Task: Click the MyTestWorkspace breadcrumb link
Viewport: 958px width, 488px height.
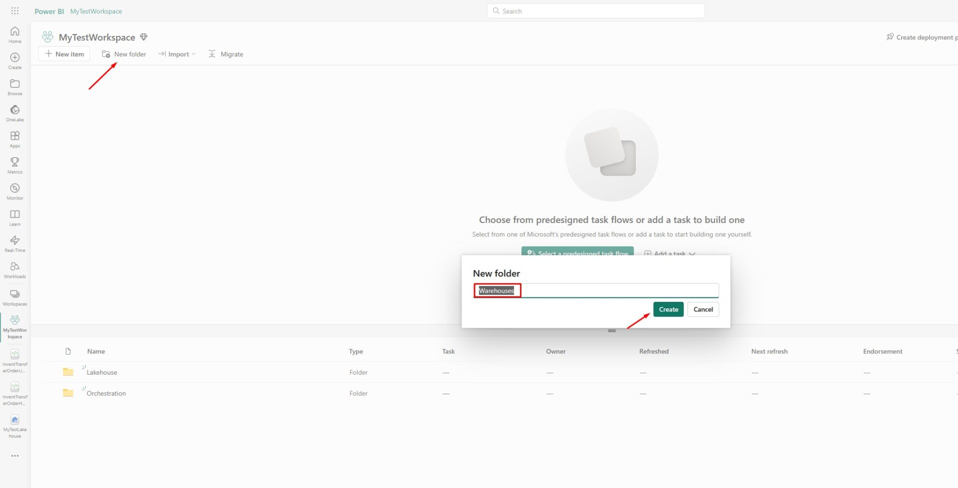Action: [96, 11]
